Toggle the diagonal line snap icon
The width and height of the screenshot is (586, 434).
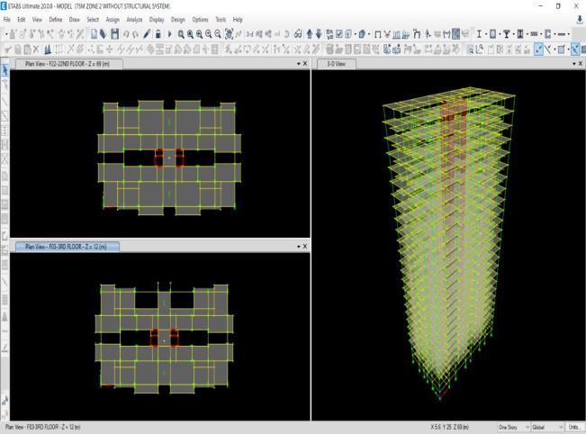[x=548, y=50]
